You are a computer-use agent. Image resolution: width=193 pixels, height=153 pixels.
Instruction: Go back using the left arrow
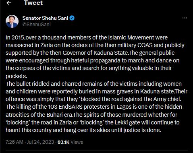coord(9,3)
